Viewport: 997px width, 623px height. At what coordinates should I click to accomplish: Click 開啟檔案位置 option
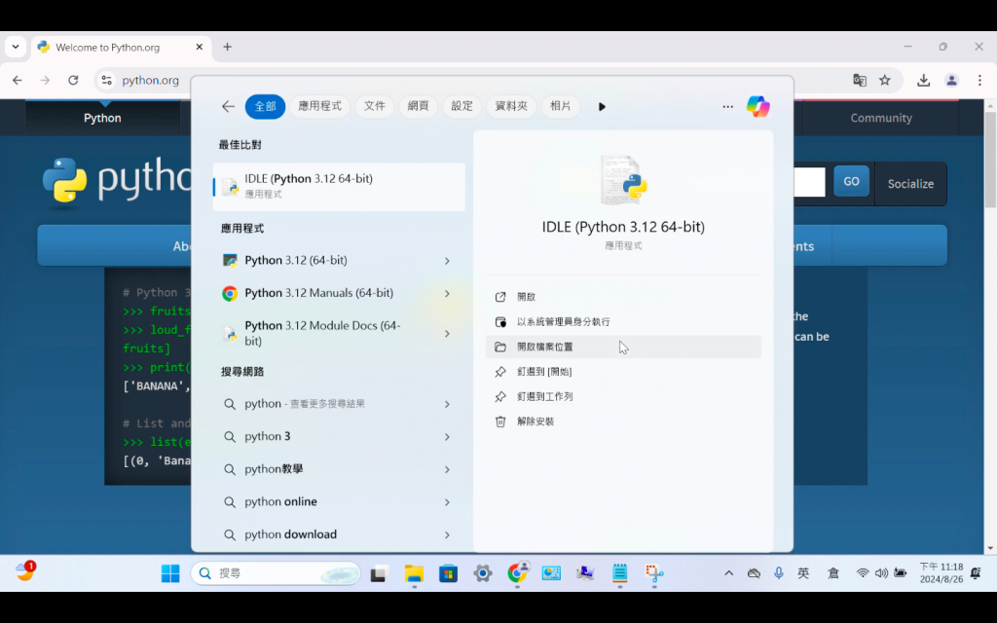point(623,347)
